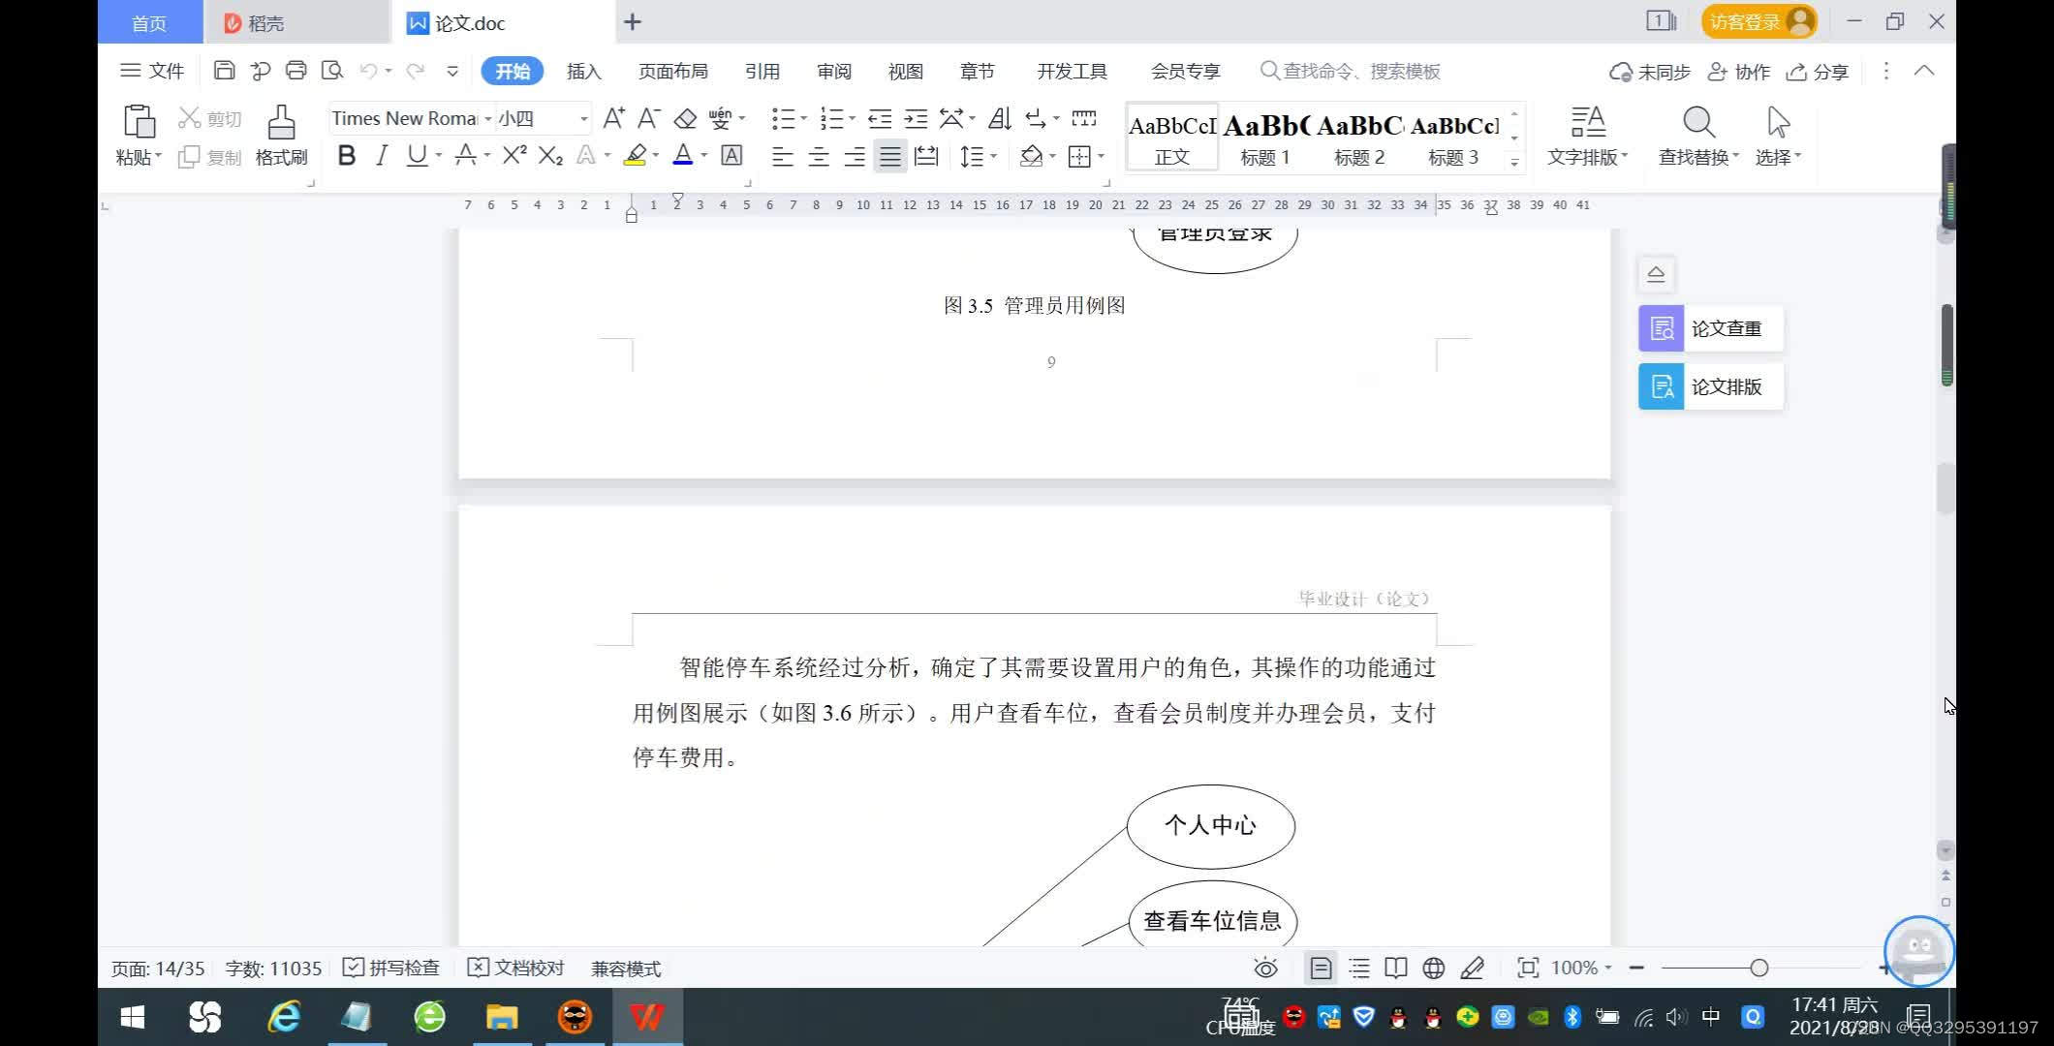
Task: Toggle page layout view
Action: coord(1321,968)
